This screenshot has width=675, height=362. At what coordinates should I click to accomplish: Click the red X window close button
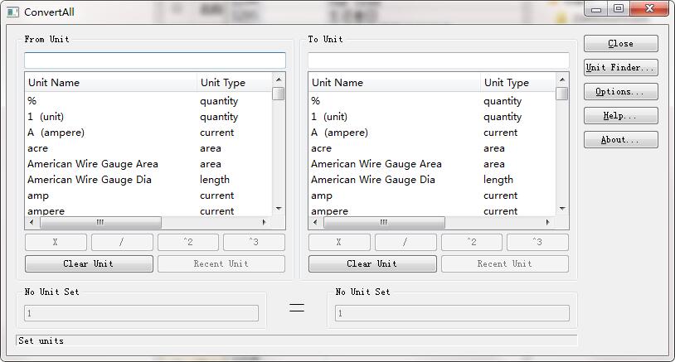tap(649, 9)
